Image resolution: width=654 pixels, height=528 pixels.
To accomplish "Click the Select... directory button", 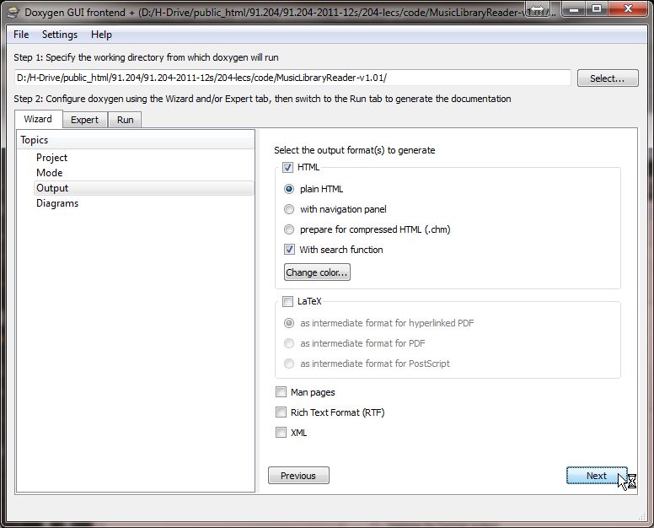I will coord(608,78).
